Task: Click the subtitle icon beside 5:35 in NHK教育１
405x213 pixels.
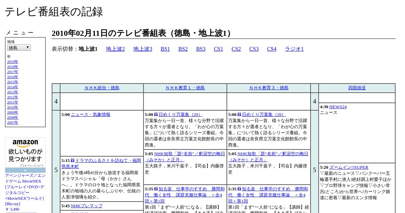Action: (x=156, y=189)
